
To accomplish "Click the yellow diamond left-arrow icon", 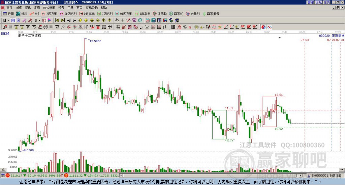I will pyautogui.click(x=80, y=21).
